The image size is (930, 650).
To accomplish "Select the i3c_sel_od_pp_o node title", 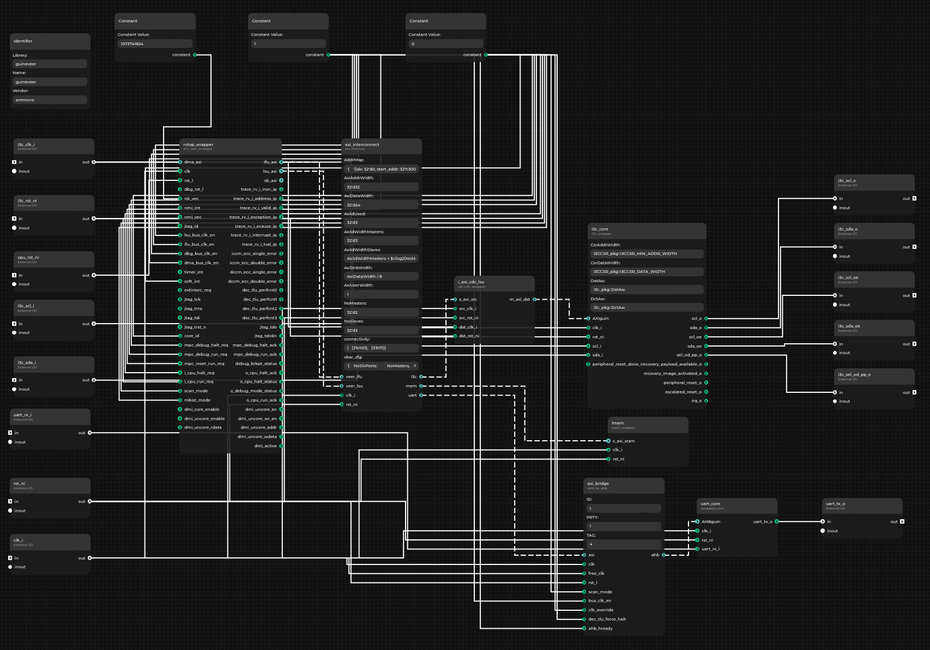I will [x=854, y=374].
